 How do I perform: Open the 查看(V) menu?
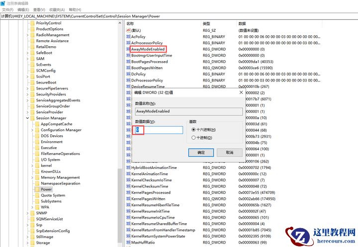pos(39,9)
